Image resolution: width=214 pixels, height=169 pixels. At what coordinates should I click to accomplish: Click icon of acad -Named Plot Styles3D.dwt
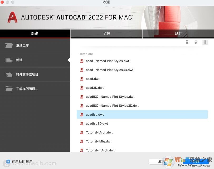coord(82,70)
